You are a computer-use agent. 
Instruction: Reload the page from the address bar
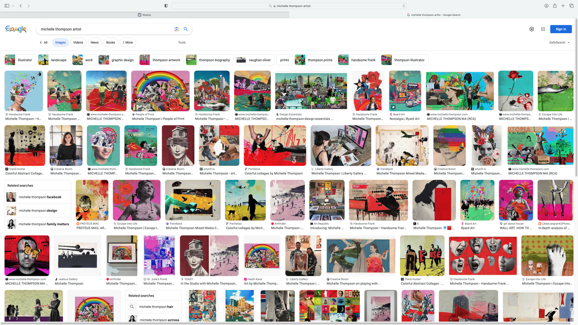[404, 6]
